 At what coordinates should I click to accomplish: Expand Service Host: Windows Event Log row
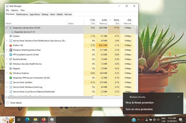point(7,87)
